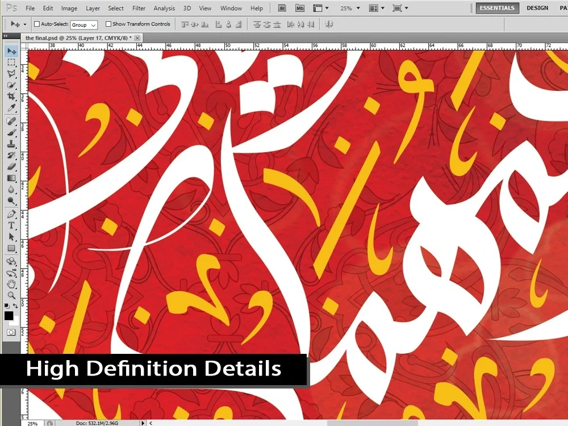The height and width of the screenshot is (426, 568).
Task: Switch to the final.psd document tab
Action: (x=78, y=37)
